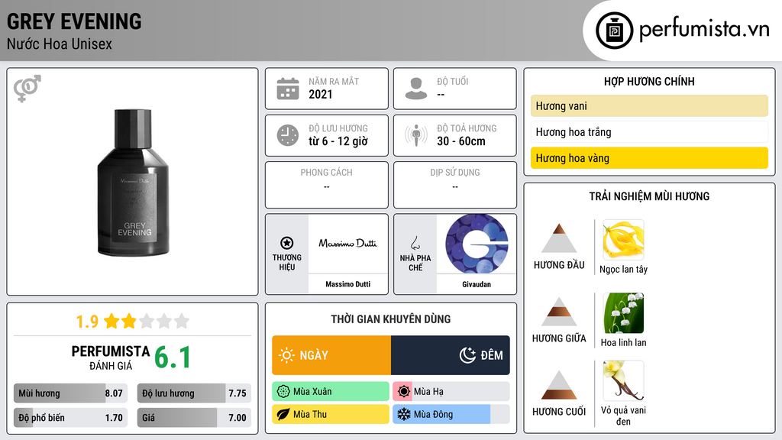Click the sun icon in the Ngày bar

(287, 355)
